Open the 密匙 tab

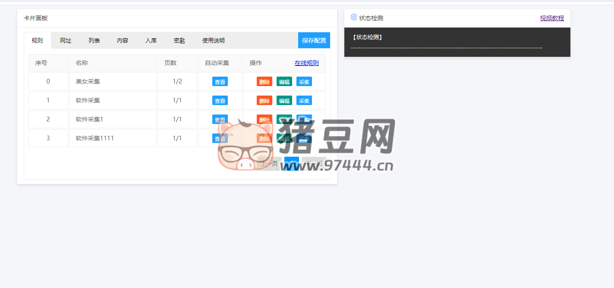click(x=179, y=40)
